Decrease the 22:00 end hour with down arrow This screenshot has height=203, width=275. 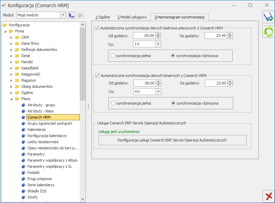click(230, 85)
